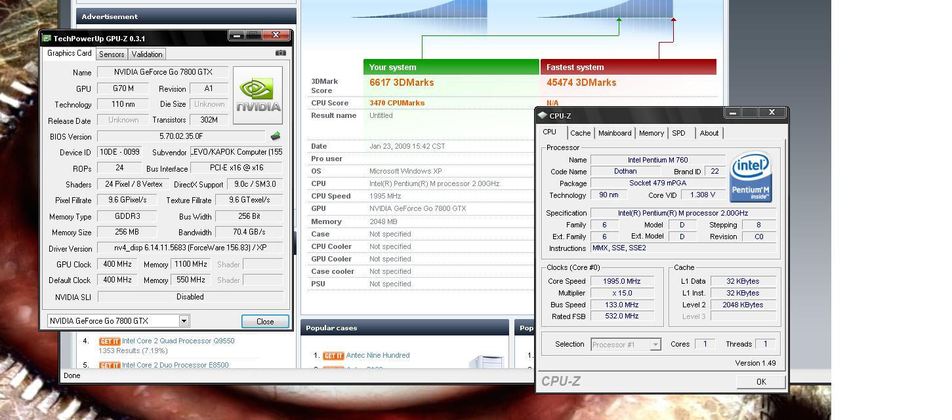Open the SPD tab in CPU-Z

679,133
